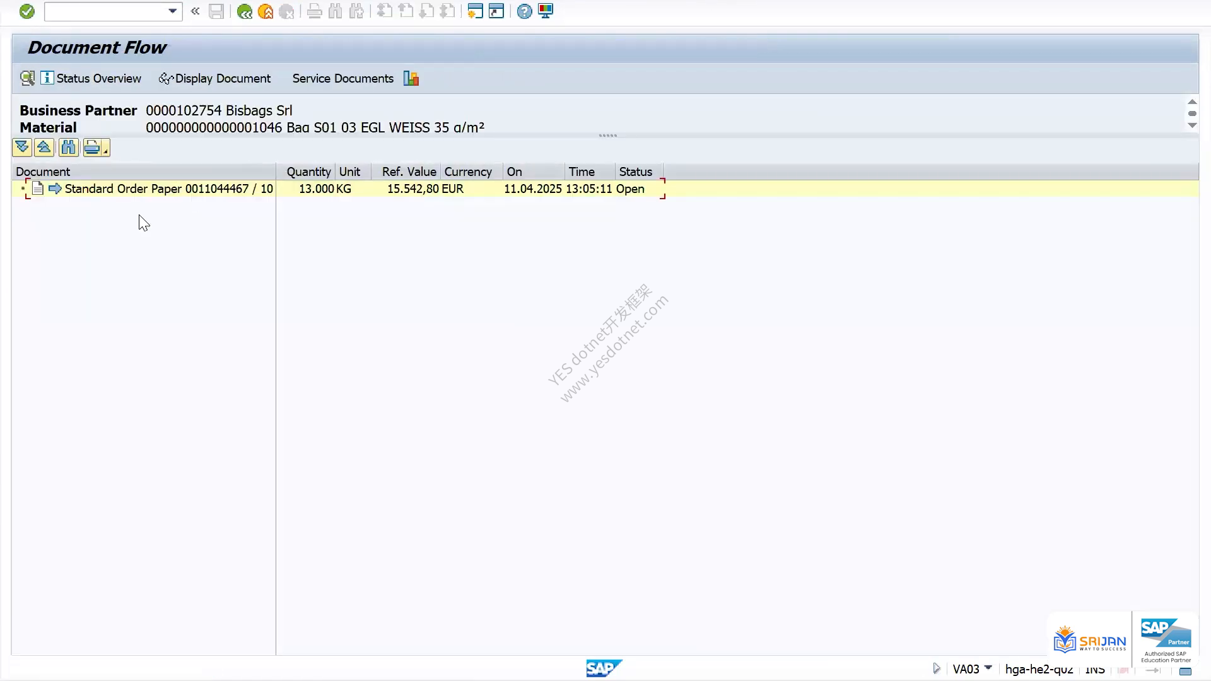
Task: Click the Display Document button
Action: 215,78
